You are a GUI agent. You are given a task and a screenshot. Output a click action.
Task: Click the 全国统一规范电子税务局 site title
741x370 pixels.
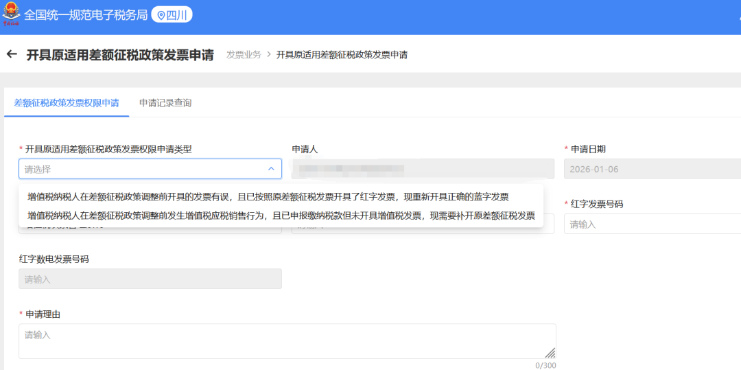pyautogui.click(x=86, y=15)
